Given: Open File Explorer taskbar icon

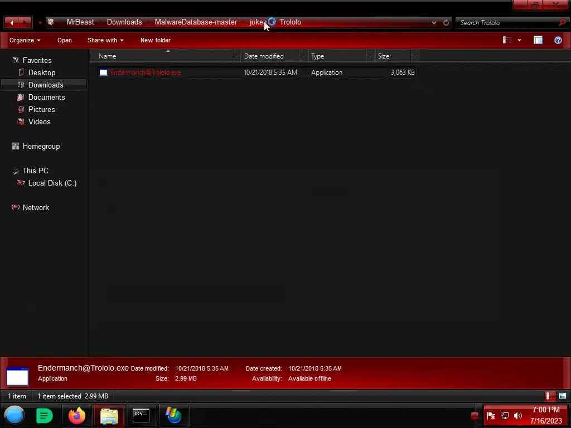Looking at the screenshot, I should tap(109, 416).
